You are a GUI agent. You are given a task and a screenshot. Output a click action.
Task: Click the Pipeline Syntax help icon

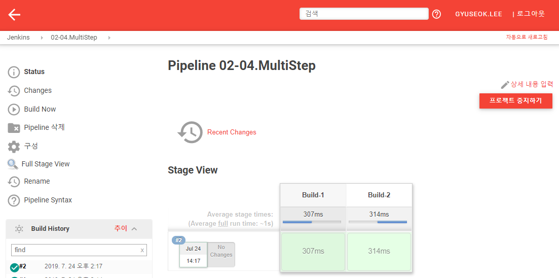coord(14,200)
